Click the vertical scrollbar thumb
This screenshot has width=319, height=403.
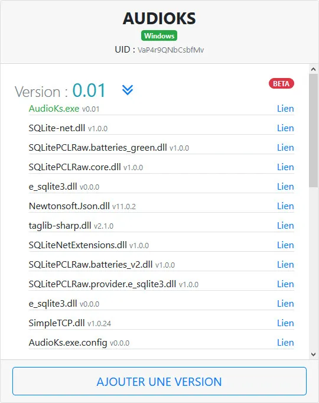pyautogui.click(x=313, y=131)
